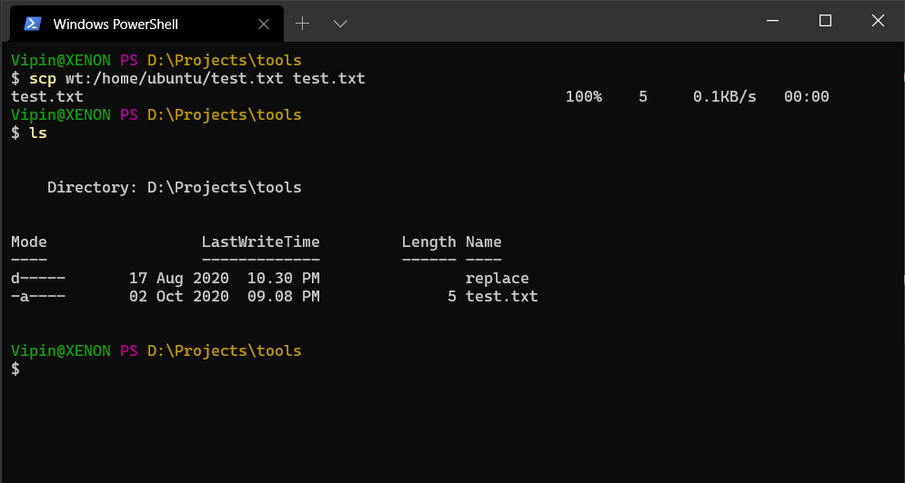Minimize the terminal window

coord(772,21)
